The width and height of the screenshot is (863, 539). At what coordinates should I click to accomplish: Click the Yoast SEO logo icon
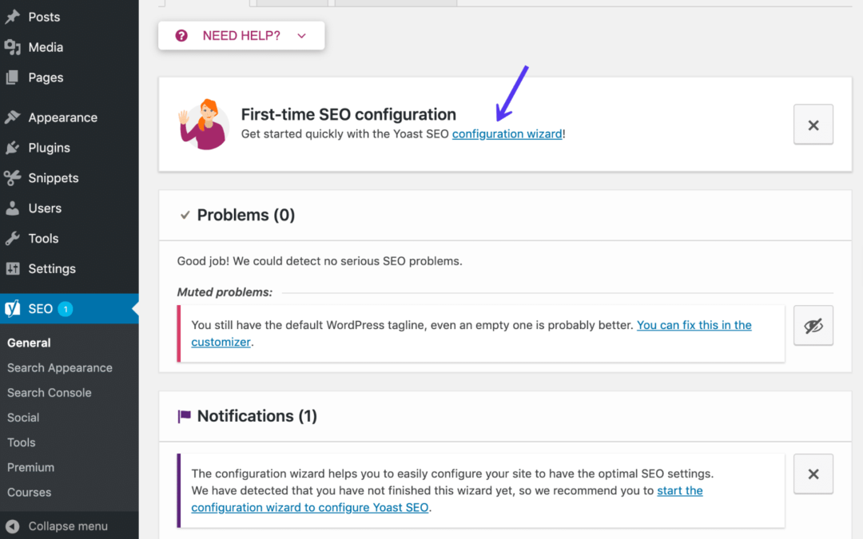point(13,308)
